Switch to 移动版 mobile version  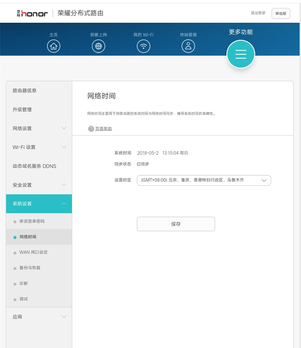281,14
